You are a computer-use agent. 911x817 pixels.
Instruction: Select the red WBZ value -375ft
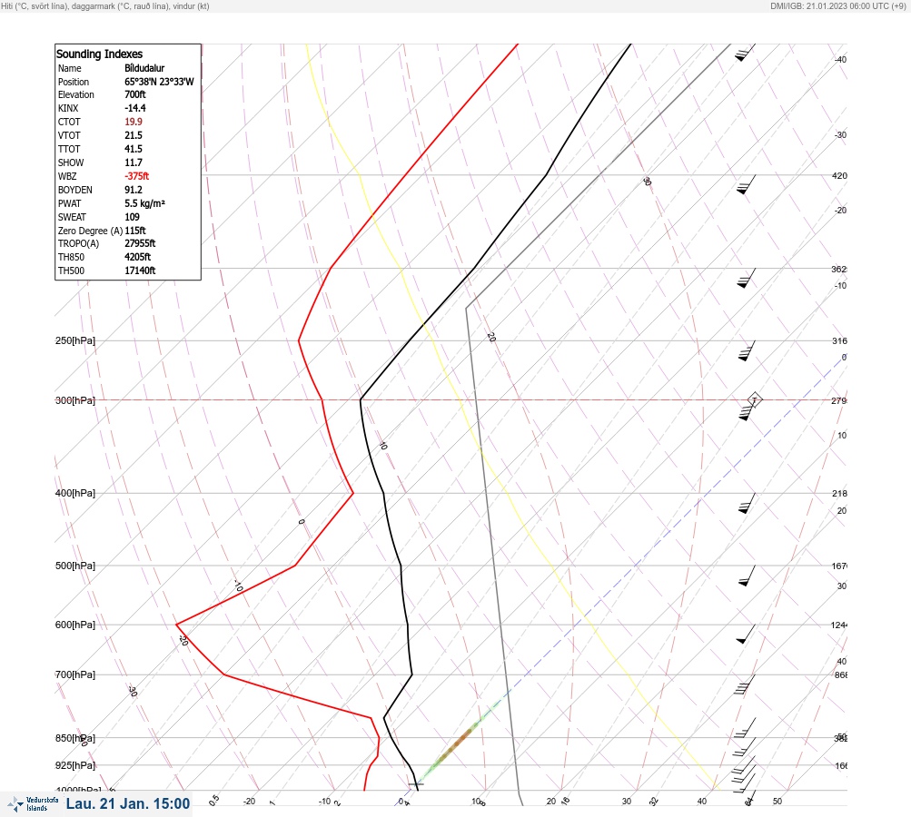point(137,176)
